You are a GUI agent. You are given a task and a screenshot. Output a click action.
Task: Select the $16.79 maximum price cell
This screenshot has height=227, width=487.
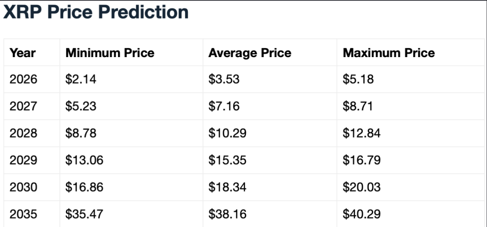[x=361, y=160]
